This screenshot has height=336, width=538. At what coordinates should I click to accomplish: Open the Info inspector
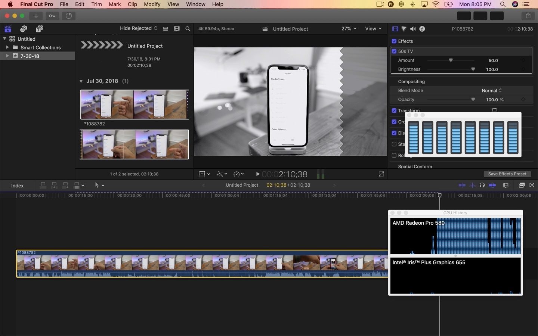[422, 29]
